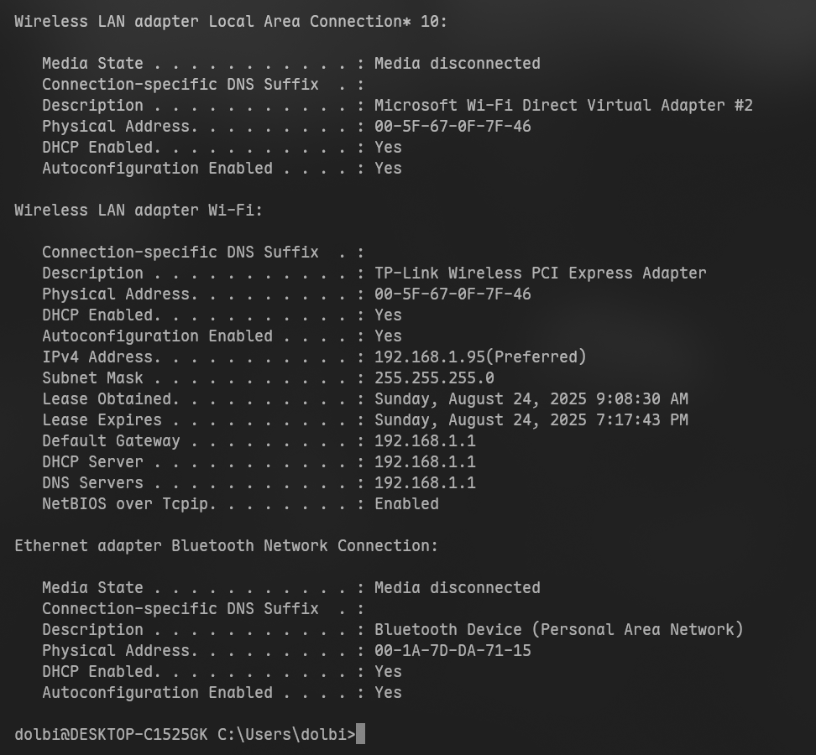The image size is (816, 755).
Task: Click the Subnet Mask value 255.255.255.0
Action: (434, 378)
